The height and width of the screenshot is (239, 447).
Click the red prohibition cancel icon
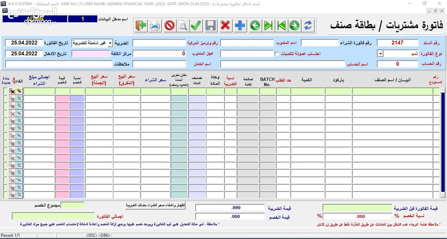tap(169, 26)
